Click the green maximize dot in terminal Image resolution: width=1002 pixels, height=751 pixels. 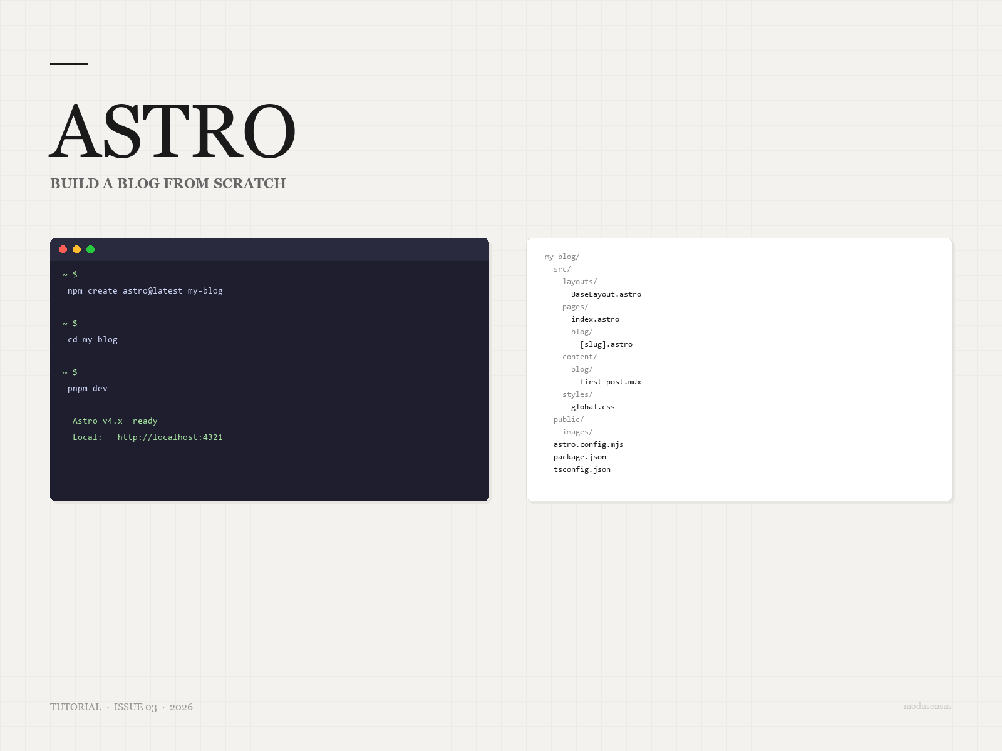click(91, 250)
